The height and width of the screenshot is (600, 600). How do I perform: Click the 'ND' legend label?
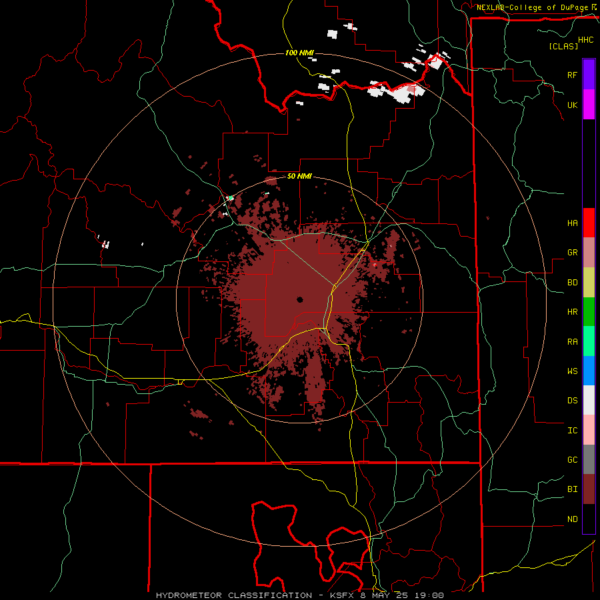572,519
